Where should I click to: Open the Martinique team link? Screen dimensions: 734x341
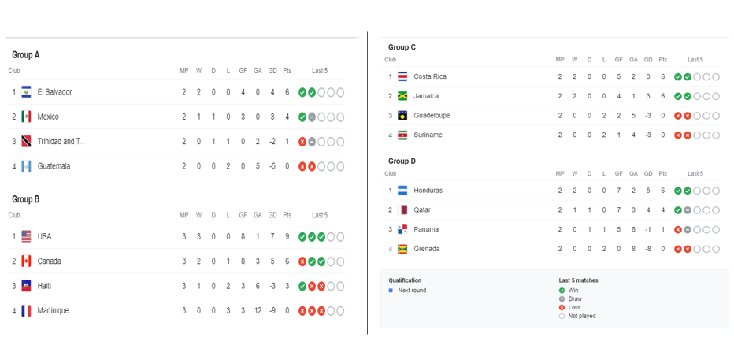[x=53, y=311]
